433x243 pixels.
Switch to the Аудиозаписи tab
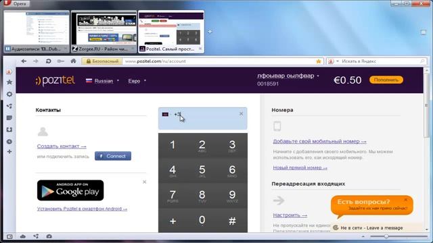point(36,32)
